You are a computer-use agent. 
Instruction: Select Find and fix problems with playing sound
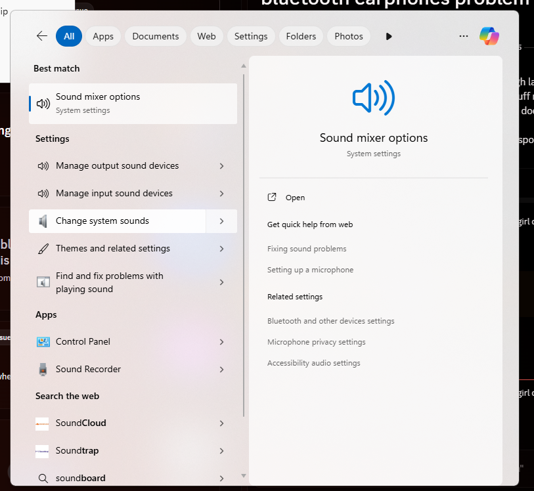[x=133, y=282]
